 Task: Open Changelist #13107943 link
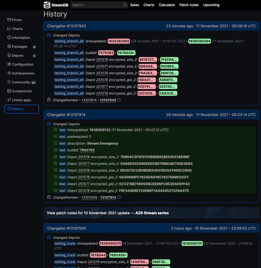66,26
